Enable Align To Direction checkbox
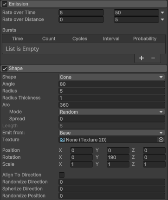Viewport: 168px width, 200px height. click(62, 175)
